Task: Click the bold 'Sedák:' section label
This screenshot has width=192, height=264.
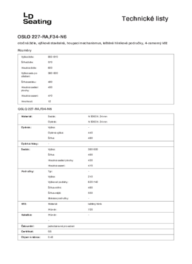Action: pos(26,149)
